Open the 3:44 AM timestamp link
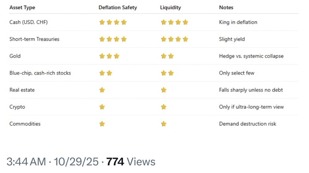309x173 pixels. click(26, 162)
